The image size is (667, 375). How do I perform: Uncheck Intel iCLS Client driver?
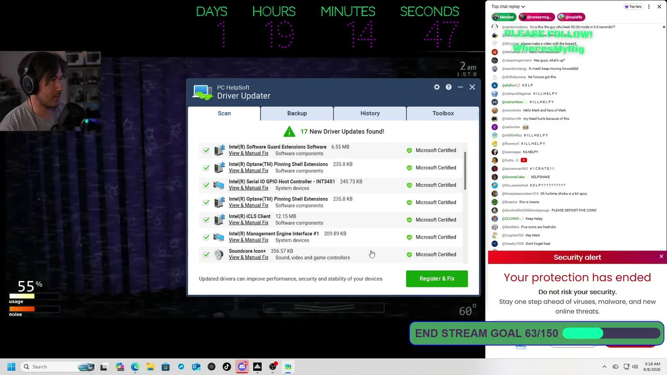(206, 220)
